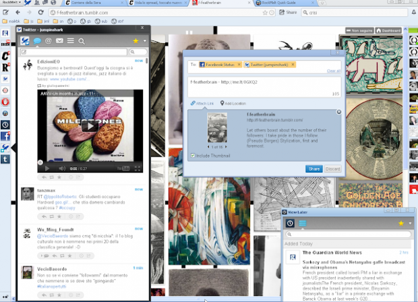Open the 'sn' bookmarks folder
This screenshot has height=302, width=418.
[x=58, y=21]
